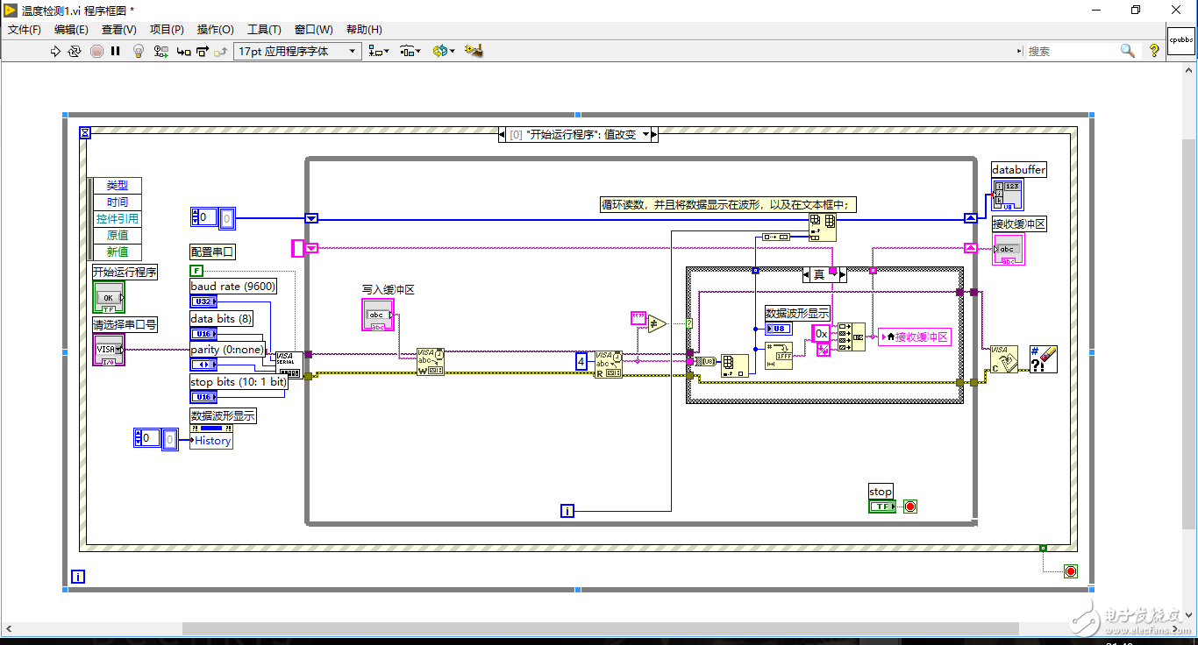Select the parity enum terminal
Screen dimensions: 1198x645
point(203,364)
